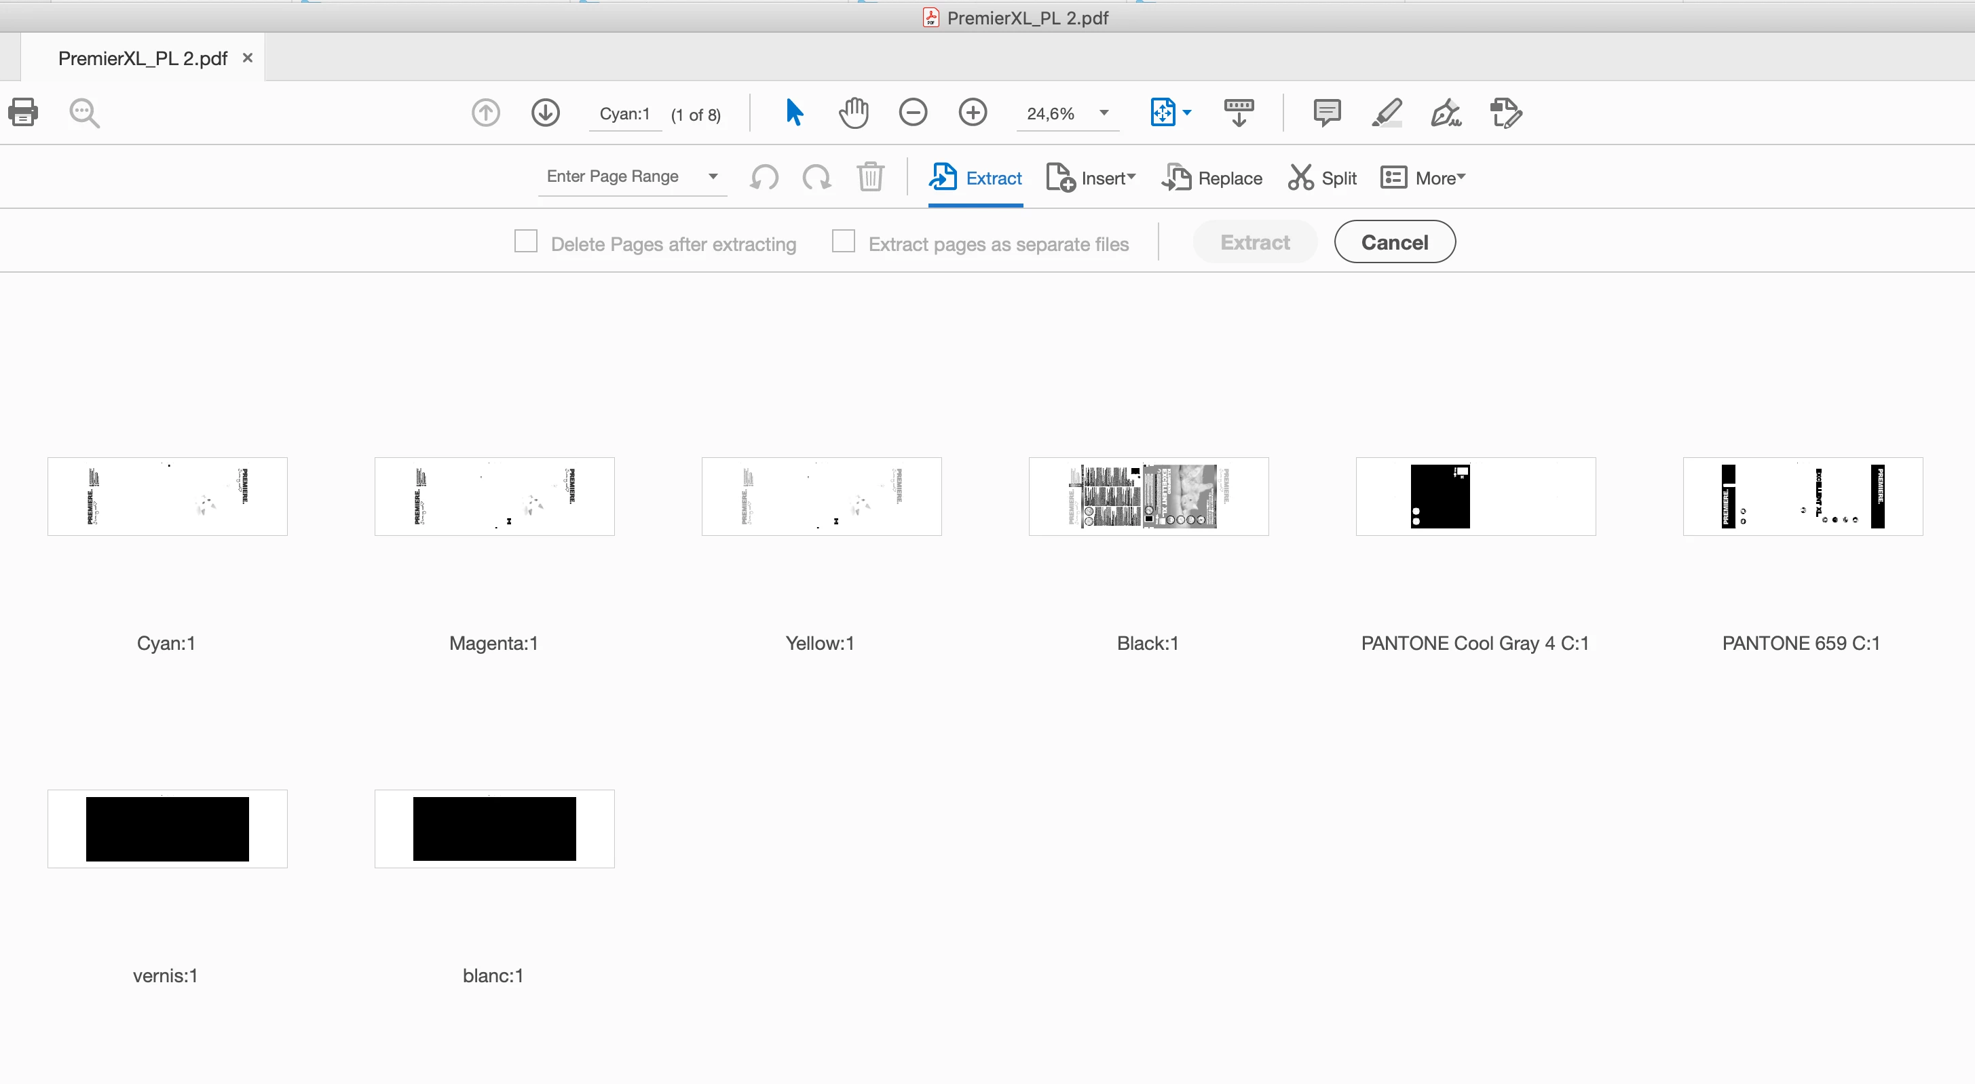Click the print icon

pyautogui.click(x=23, y=113)
